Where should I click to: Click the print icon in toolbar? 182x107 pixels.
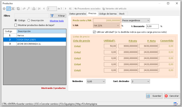[x=34, y=9]
